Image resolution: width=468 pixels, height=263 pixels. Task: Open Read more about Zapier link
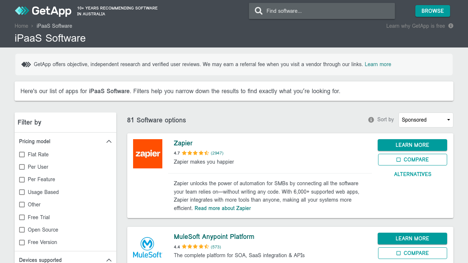tap(223, 208)
